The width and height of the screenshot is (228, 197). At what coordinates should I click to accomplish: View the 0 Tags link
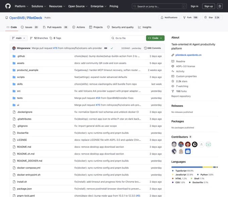(55, 38)
